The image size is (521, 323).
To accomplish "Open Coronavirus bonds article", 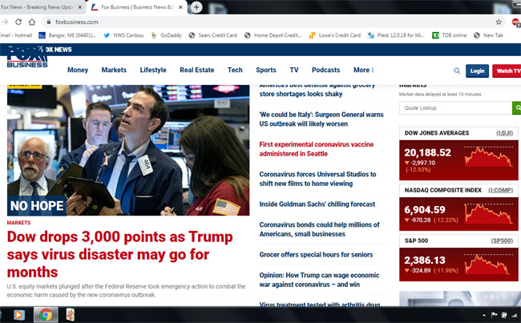I will 319,229.
